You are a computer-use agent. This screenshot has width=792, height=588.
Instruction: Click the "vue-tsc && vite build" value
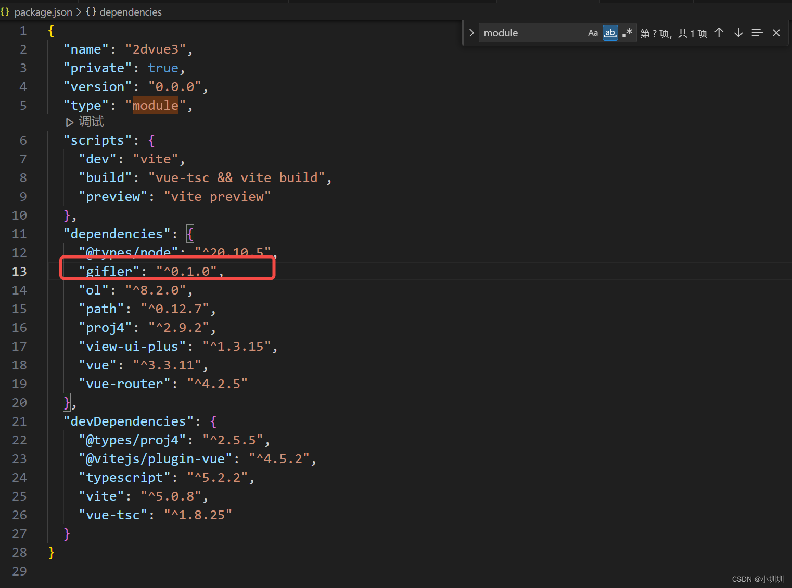click(237, 178)
